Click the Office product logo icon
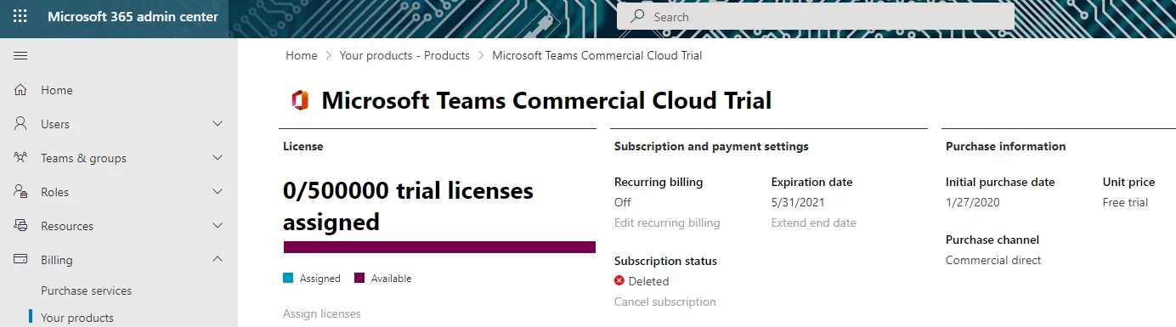This screenshot has width=1176, height=327. coord(299,101)
